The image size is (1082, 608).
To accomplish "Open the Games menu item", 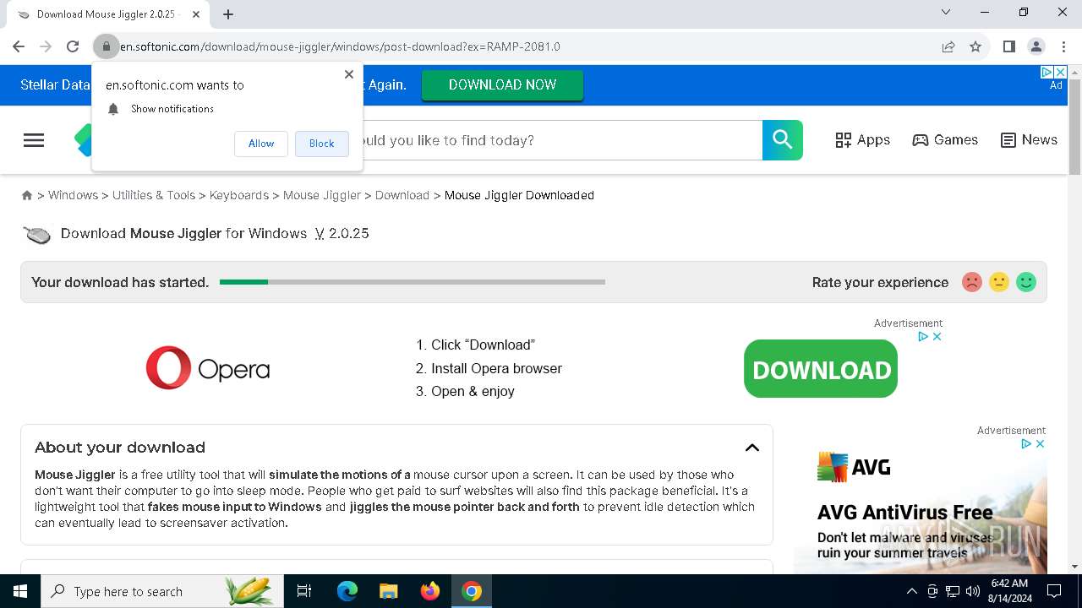I will tap(945, 140).
